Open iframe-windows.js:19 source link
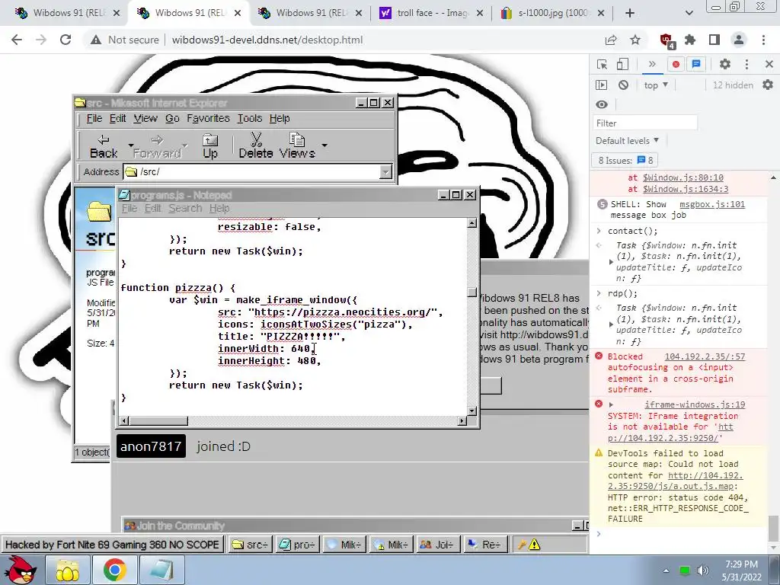This screenshot has height=585, width=780. pos(695,405)
